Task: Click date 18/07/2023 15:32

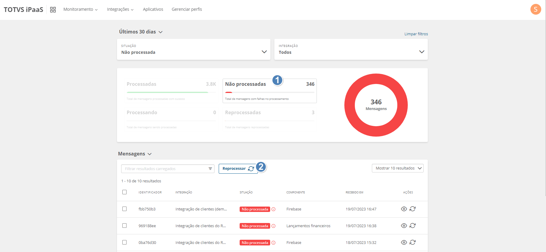Action: tap(361, 242)
